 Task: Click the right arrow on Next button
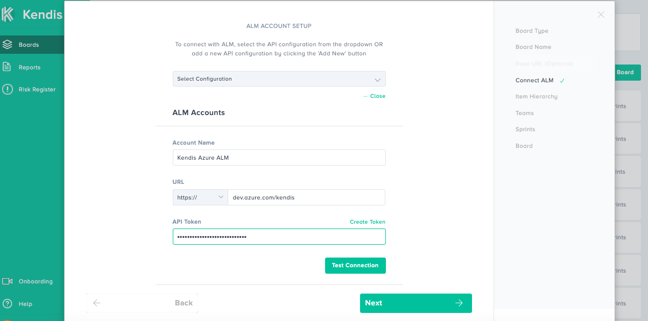(459, 303)
